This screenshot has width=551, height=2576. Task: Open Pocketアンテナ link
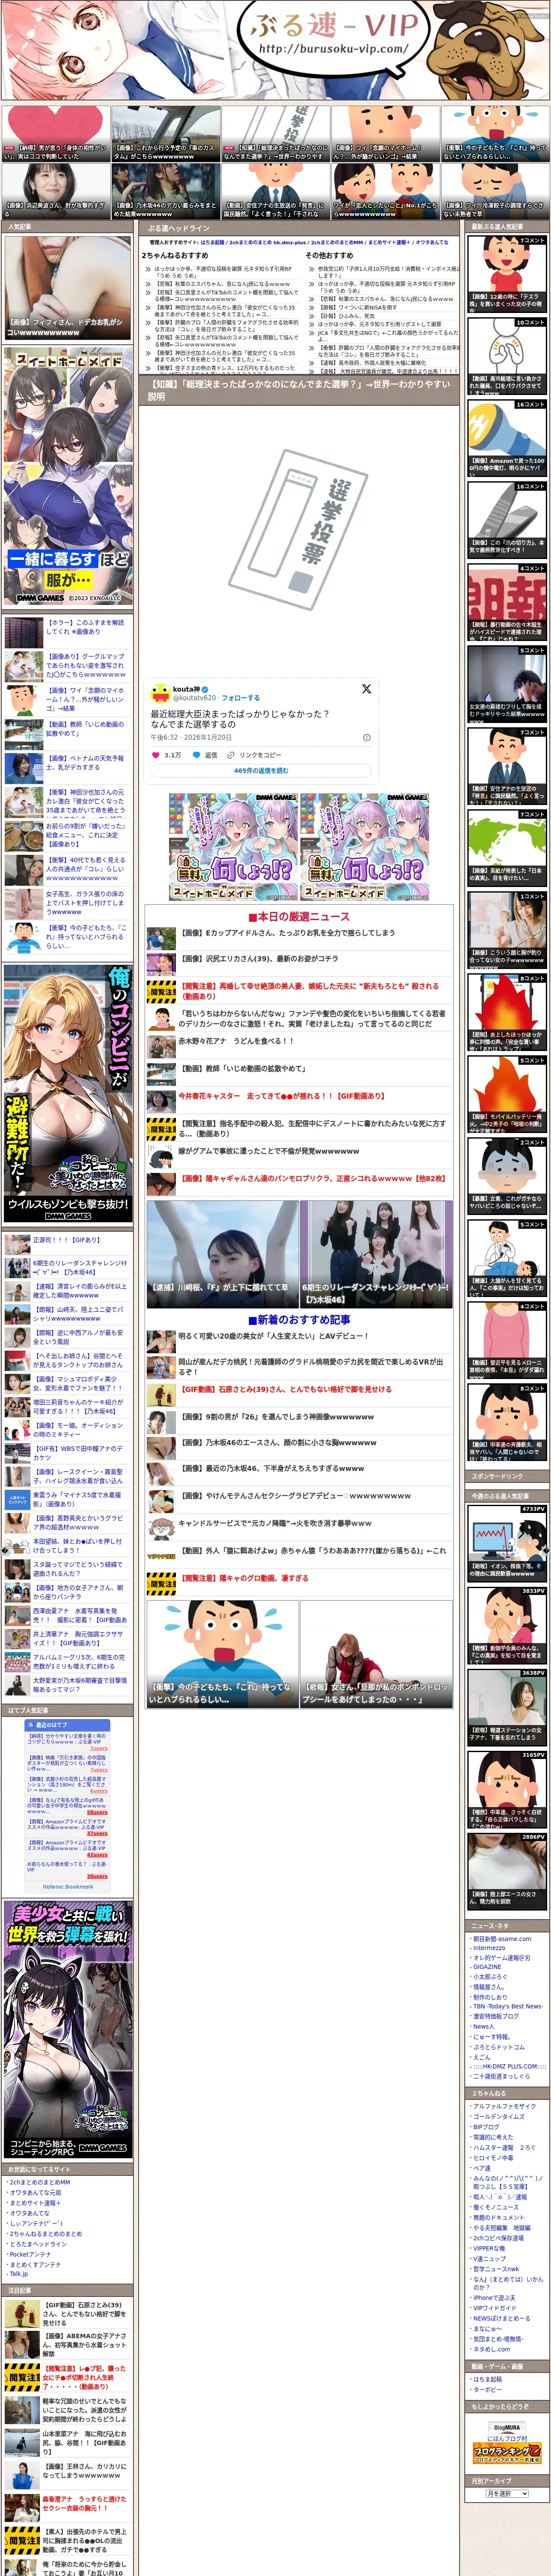click(30, 2255)
